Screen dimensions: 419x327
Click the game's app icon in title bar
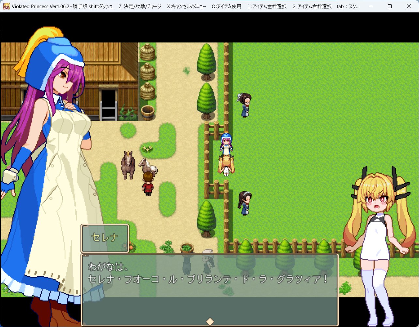(6, 6)
